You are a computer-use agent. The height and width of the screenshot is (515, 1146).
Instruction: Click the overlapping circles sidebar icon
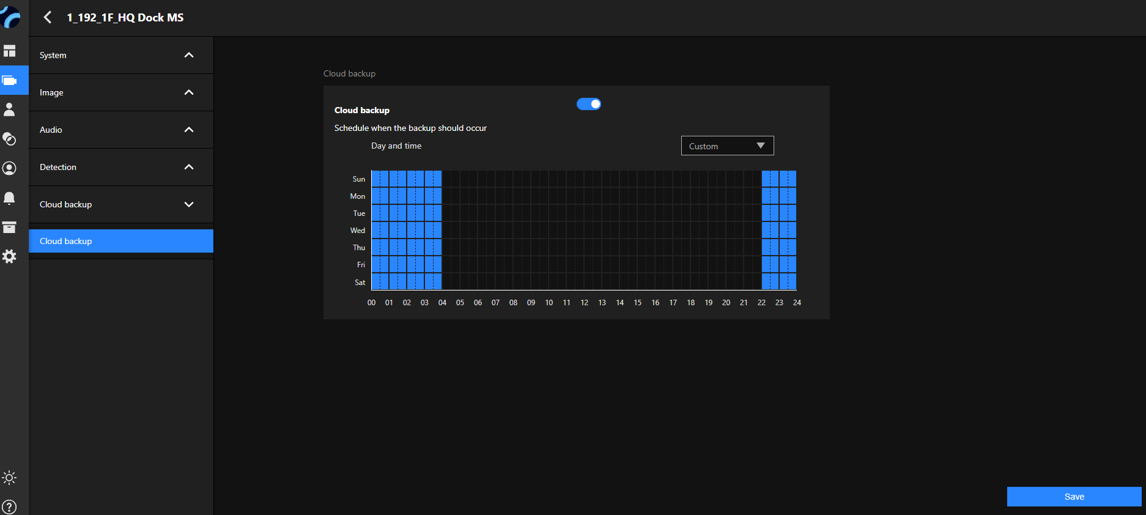click(x=10, y=139)
